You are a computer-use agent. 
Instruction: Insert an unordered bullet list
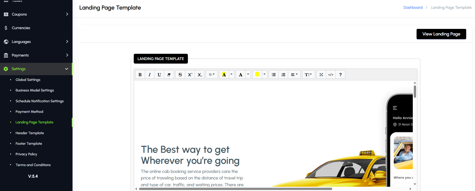tap(274, 75)
